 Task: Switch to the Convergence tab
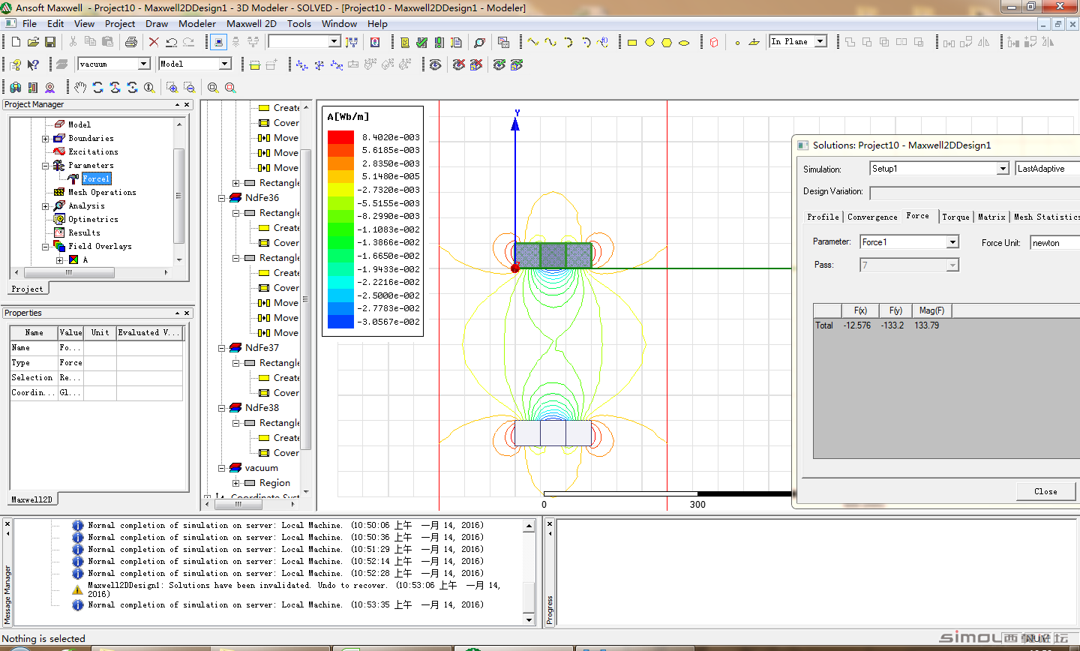coord(872,217)
